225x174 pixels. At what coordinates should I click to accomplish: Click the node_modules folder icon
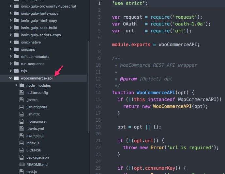(22, 85)
